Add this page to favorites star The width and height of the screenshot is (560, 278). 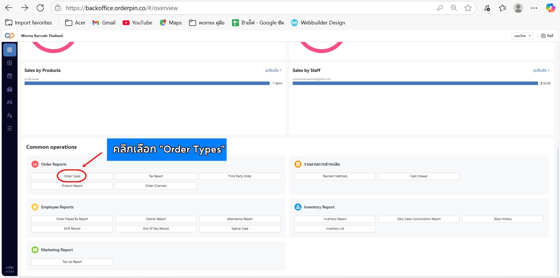pyautogui.click(x=468, y=8)
